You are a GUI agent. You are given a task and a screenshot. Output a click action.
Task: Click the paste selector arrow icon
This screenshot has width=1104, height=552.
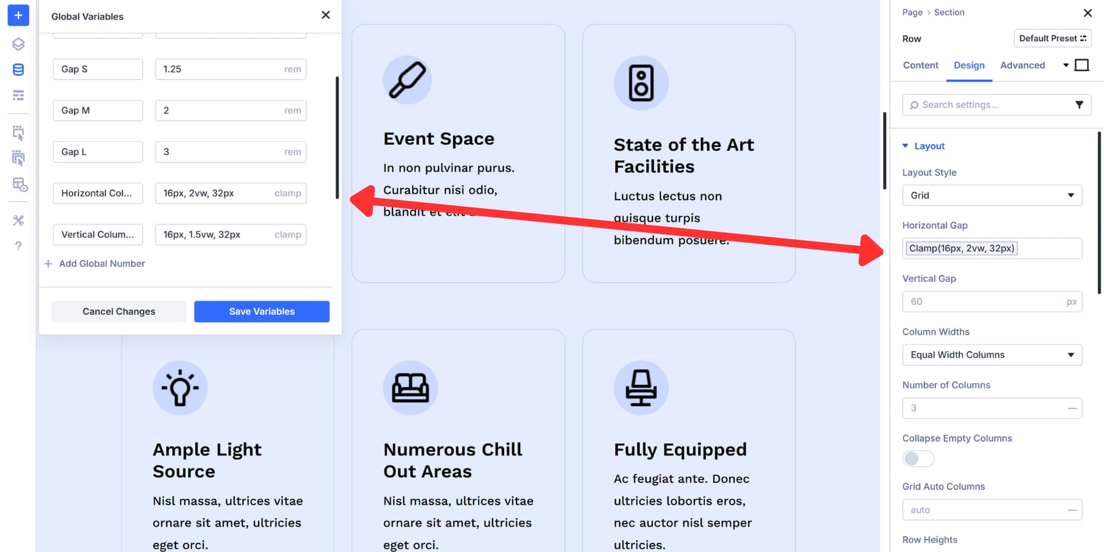click(x=18, y=158)
